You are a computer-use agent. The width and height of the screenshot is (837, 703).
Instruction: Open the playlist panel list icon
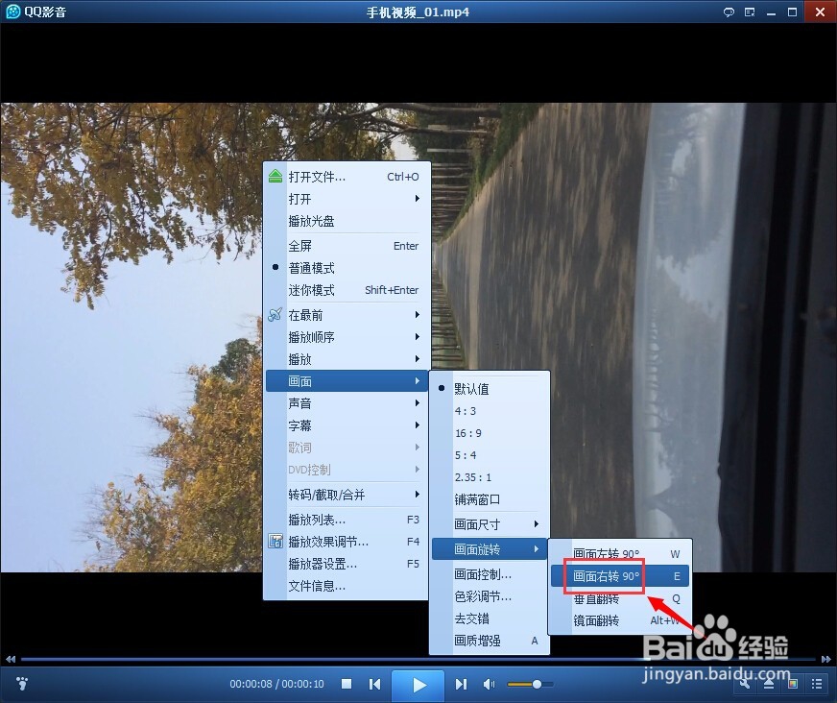tap(817, 684)
